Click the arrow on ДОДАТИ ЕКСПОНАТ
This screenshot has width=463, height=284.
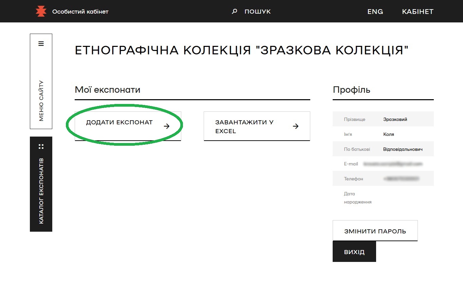pos(167,126)
